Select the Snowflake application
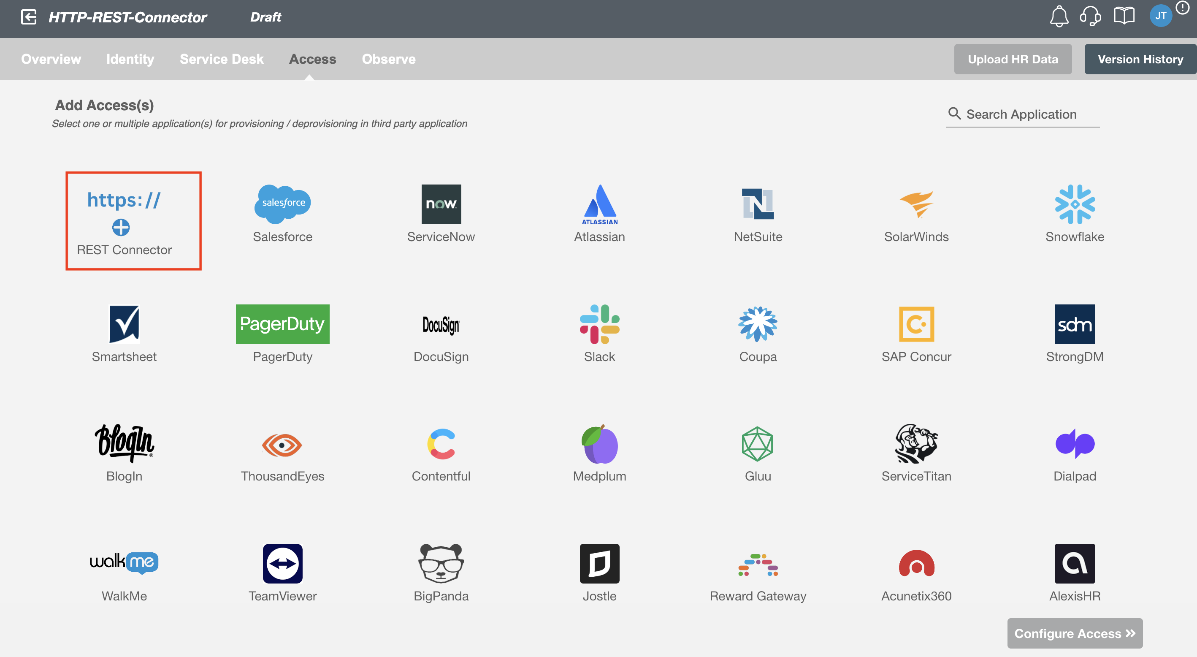1197x657 pixels. pos(1075,214)
